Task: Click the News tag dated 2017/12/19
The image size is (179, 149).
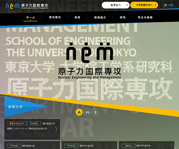Action: click(x=128, y=146)
